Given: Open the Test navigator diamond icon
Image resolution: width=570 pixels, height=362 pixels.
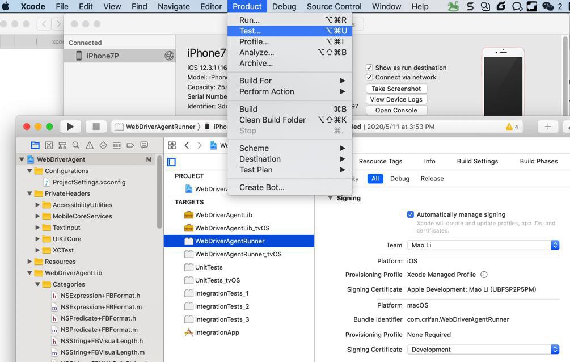Looking at the screenshot, I should (x=103, y=145).
